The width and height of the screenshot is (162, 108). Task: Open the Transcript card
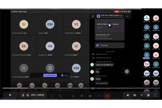[x=110, y=45]
